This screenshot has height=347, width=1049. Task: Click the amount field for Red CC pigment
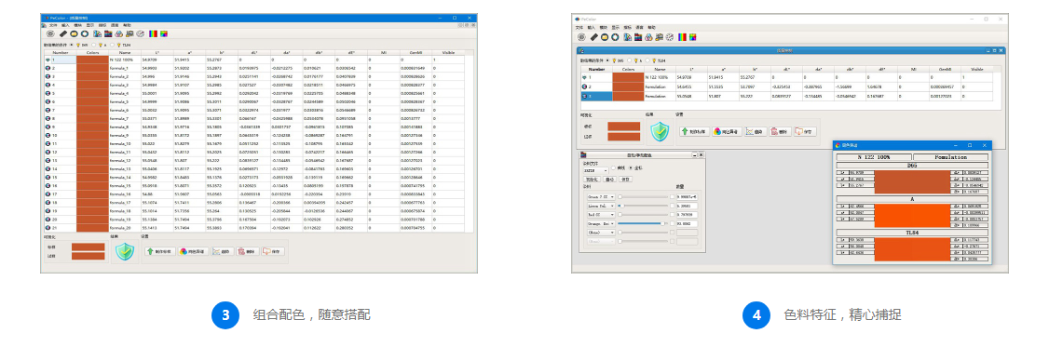(x=688, y=215)
